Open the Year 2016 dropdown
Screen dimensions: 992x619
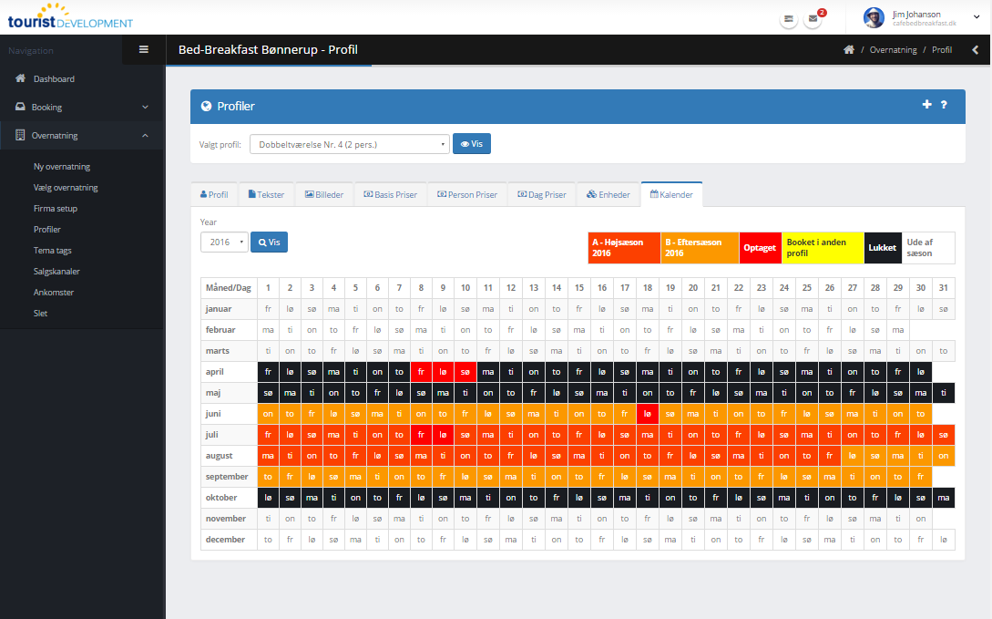(224, 242)
